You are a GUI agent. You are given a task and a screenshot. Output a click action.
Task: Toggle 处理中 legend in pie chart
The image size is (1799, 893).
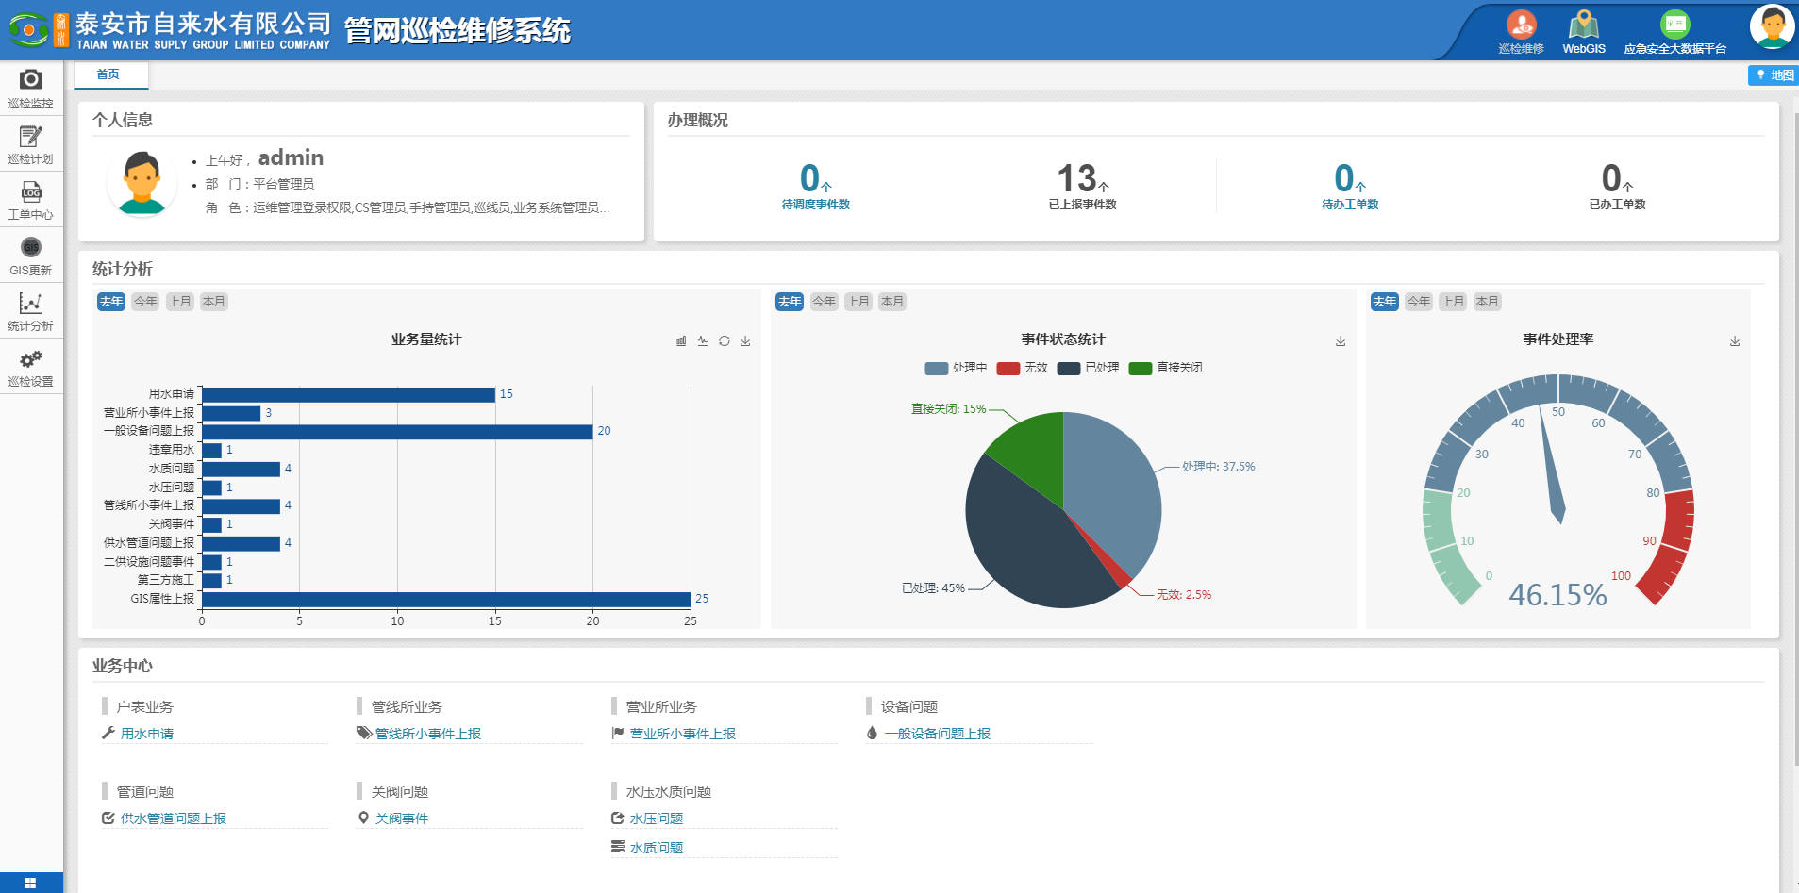click(x=956, y=368)
